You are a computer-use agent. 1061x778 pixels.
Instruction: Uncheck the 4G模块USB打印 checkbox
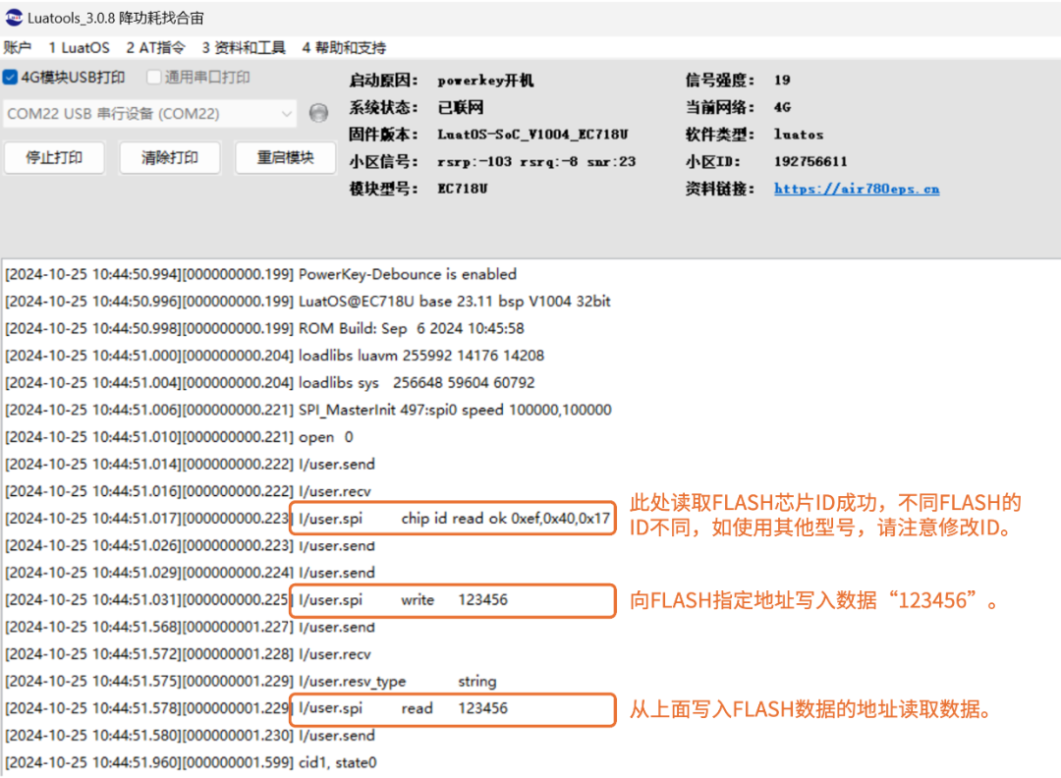tap(10, 78)
